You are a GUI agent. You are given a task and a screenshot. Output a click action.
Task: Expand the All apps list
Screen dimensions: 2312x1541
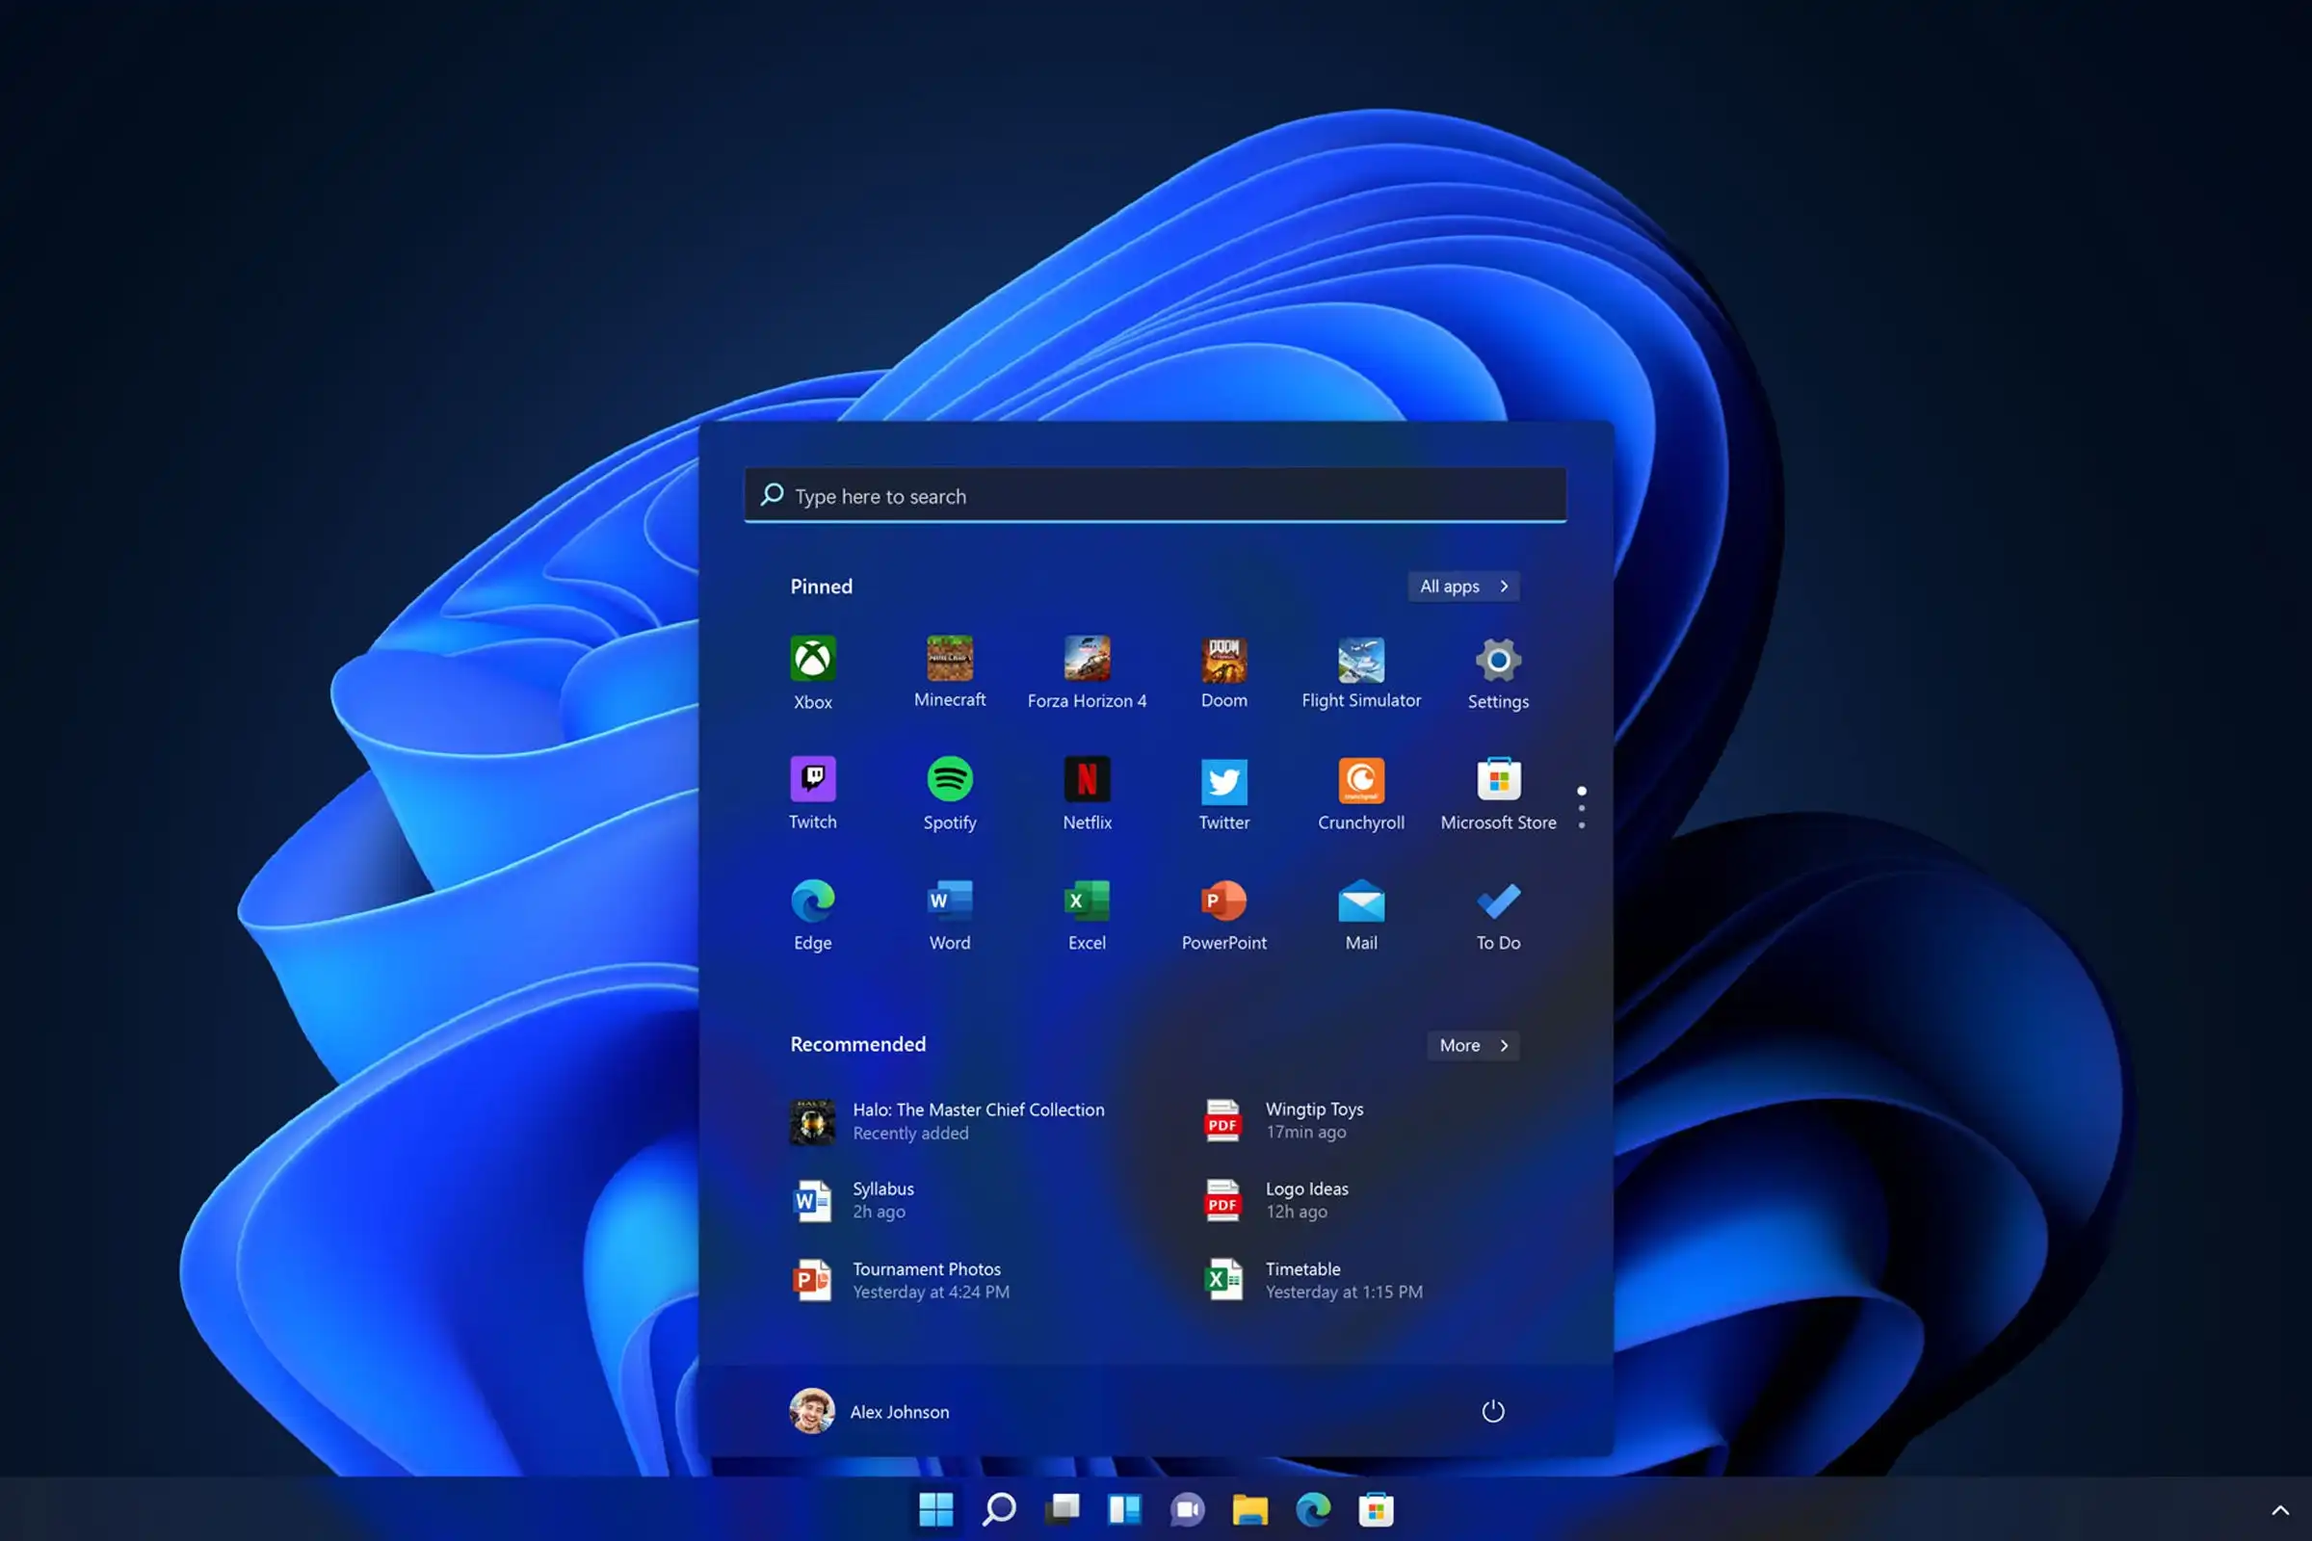(x=1462, y=586)
